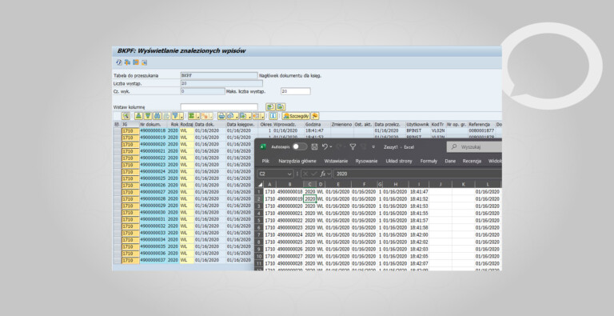This screenshot has width=614, height=316.
Task: Click the print icon in ALV toolbar
Action: click(221, 116)
